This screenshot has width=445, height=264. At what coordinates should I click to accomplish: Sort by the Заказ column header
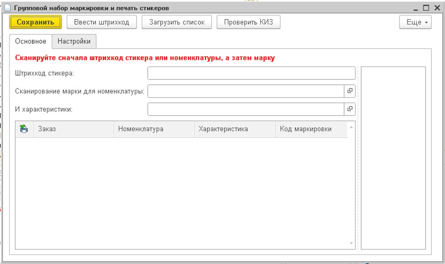pos(73,129)
